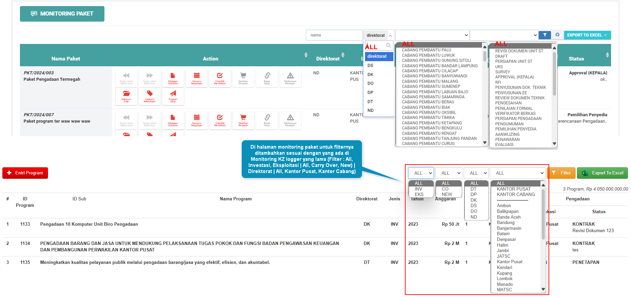Open red Pemilihan Penyedia cart in PKT/2024/007

[x=243, y=120]
